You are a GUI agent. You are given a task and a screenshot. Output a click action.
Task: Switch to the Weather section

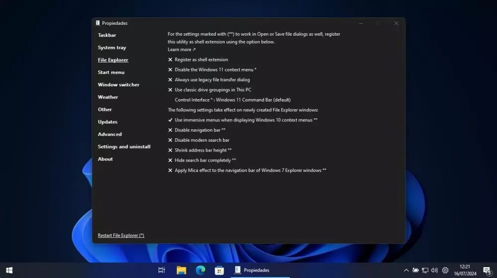(x=108, y=97)
